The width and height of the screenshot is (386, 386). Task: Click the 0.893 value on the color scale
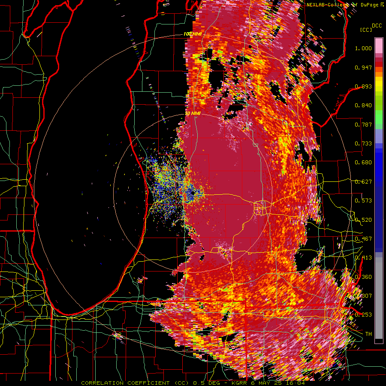click(x=363, y=86)
